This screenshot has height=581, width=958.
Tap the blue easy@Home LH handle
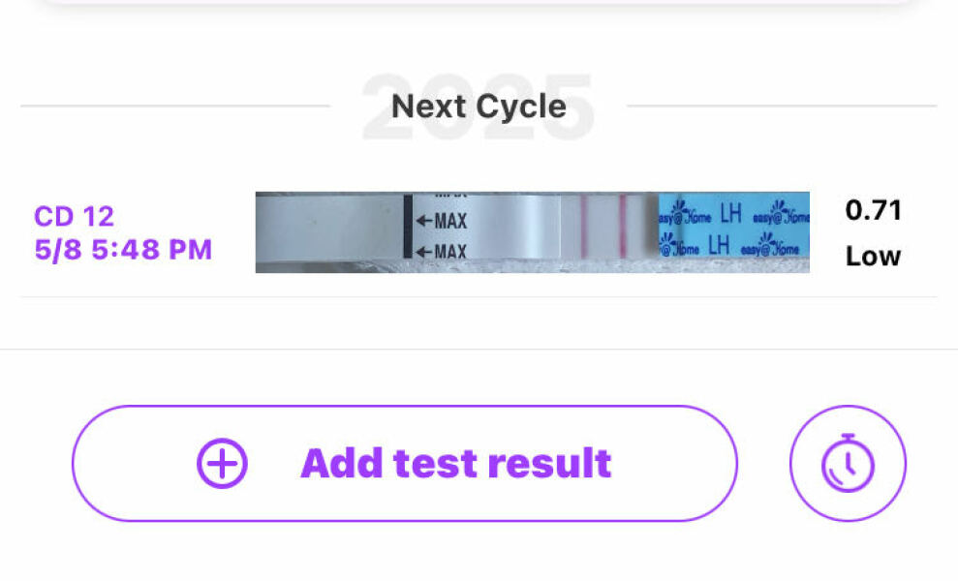pos(733,232)
